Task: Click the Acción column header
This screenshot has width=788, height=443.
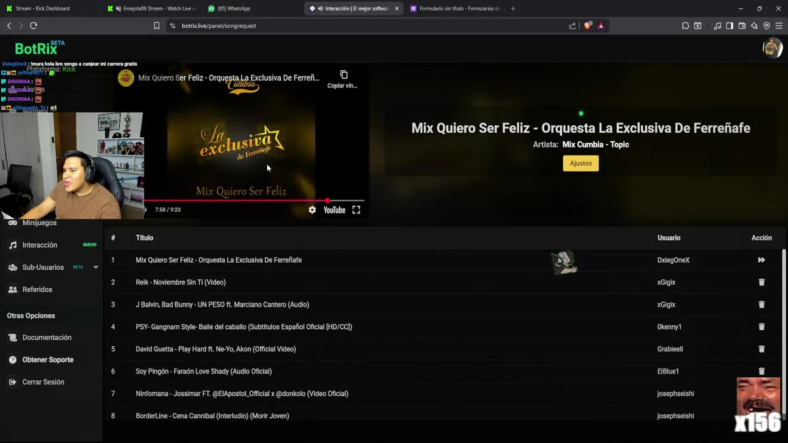Action: pos(762,237)
